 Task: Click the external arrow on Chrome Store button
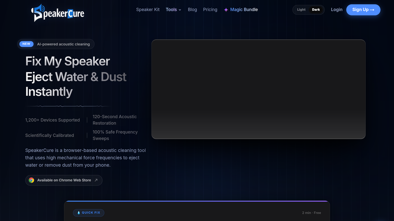[96, 180]
